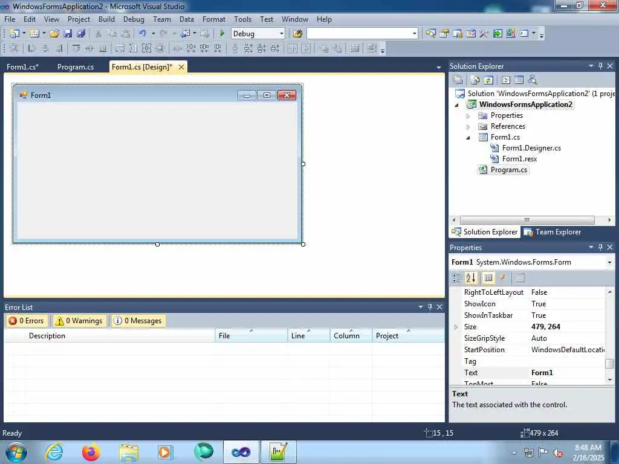Click the Add New Item toolbar icon

(34, 34)
